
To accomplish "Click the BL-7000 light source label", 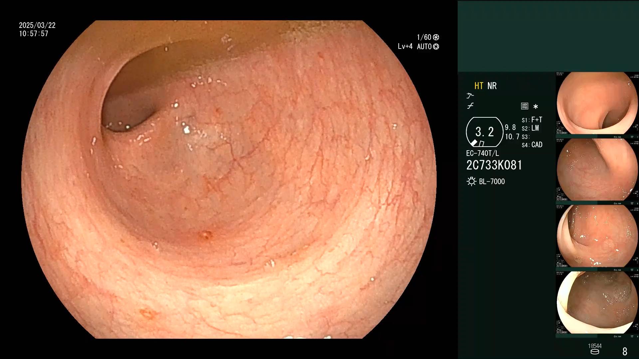I will click(x=492, y=181).
